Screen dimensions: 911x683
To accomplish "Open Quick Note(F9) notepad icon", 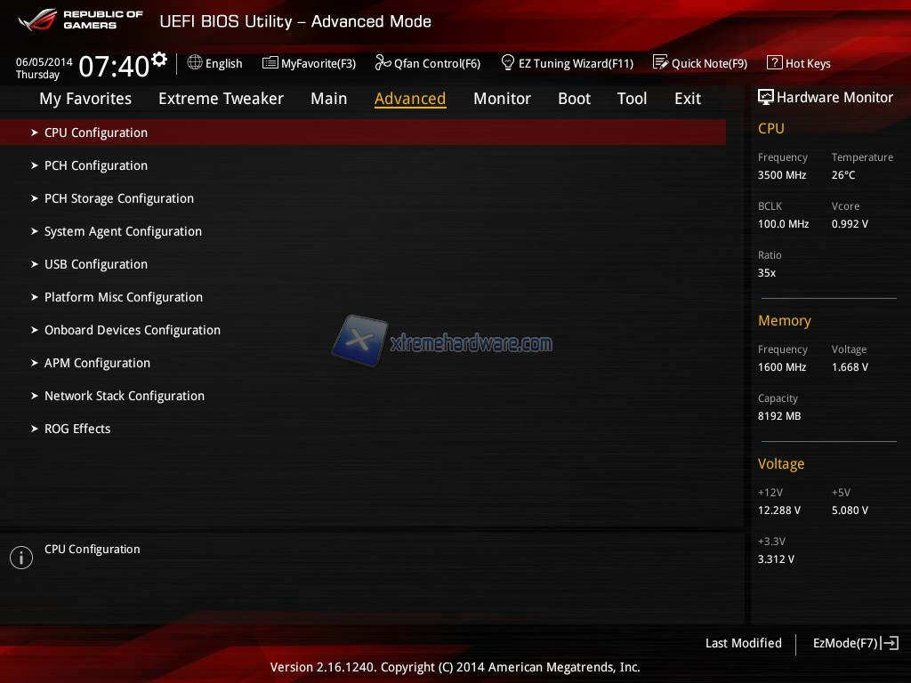I will coord(660,63).
